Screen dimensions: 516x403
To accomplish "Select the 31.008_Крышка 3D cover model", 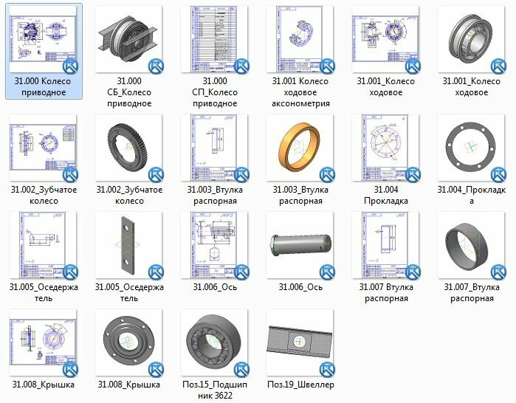I will (x=129, y=342).
